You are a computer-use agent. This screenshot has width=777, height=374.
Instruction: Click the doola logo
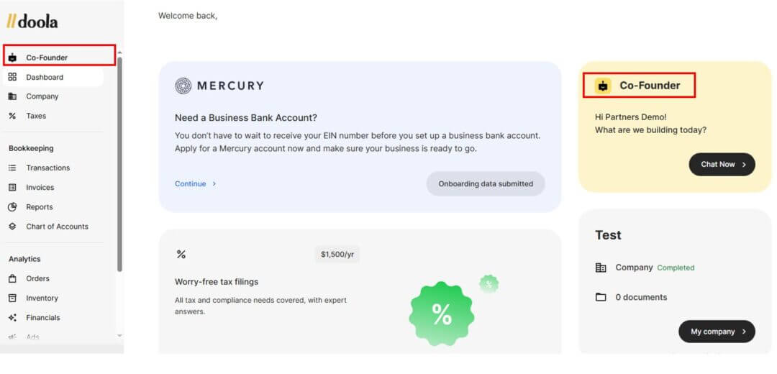[x=32, y=22]
